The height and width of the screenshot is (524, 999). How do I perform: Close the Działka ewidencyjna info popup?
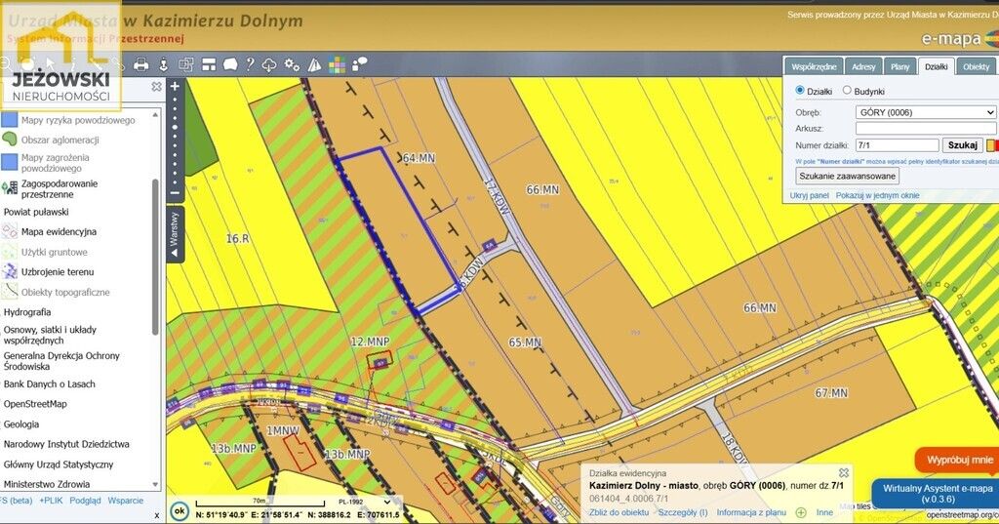[x=844, y=473]
